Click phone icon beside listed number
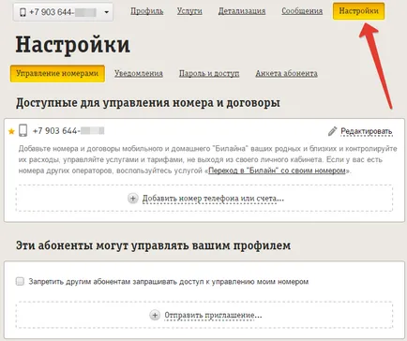Image resolution: width=407 pixels, height=341 pixels. (23, 130)
